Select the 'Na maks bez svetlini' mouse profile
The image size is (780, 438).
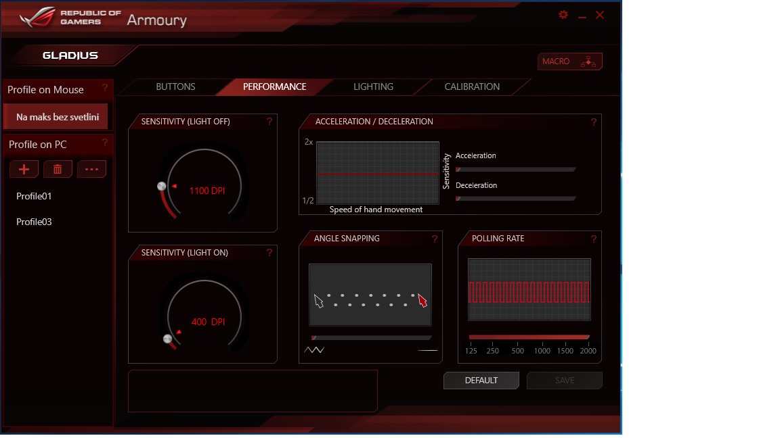point(56,117)
